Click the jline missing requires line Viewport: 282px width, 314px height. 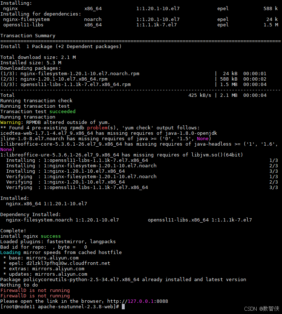(x=106, y=139)
